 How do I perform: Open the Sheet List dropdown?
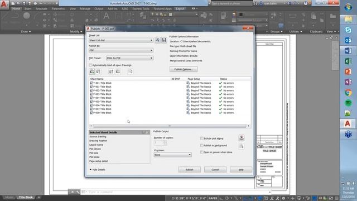click(121, 40)
